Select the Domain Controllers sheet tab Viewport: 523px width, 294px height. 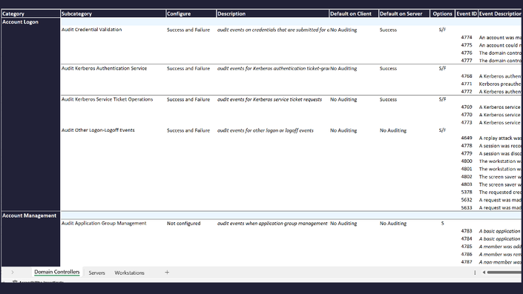tap(56, 272)
